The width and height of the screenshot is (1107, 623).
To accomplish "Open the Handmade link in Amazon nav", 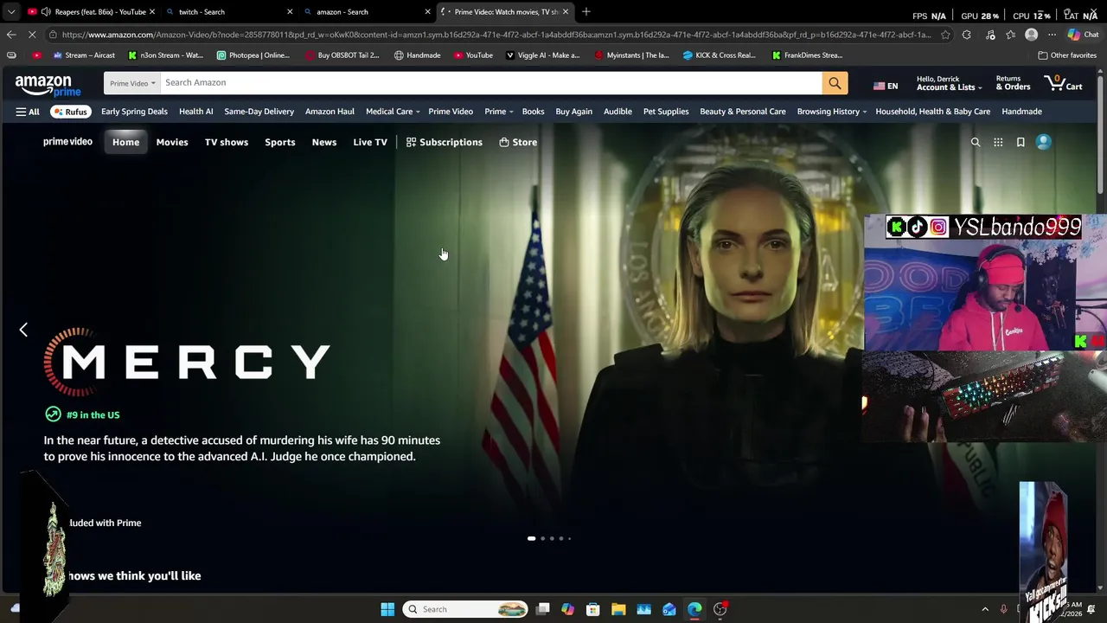I will coord(1021,112).
